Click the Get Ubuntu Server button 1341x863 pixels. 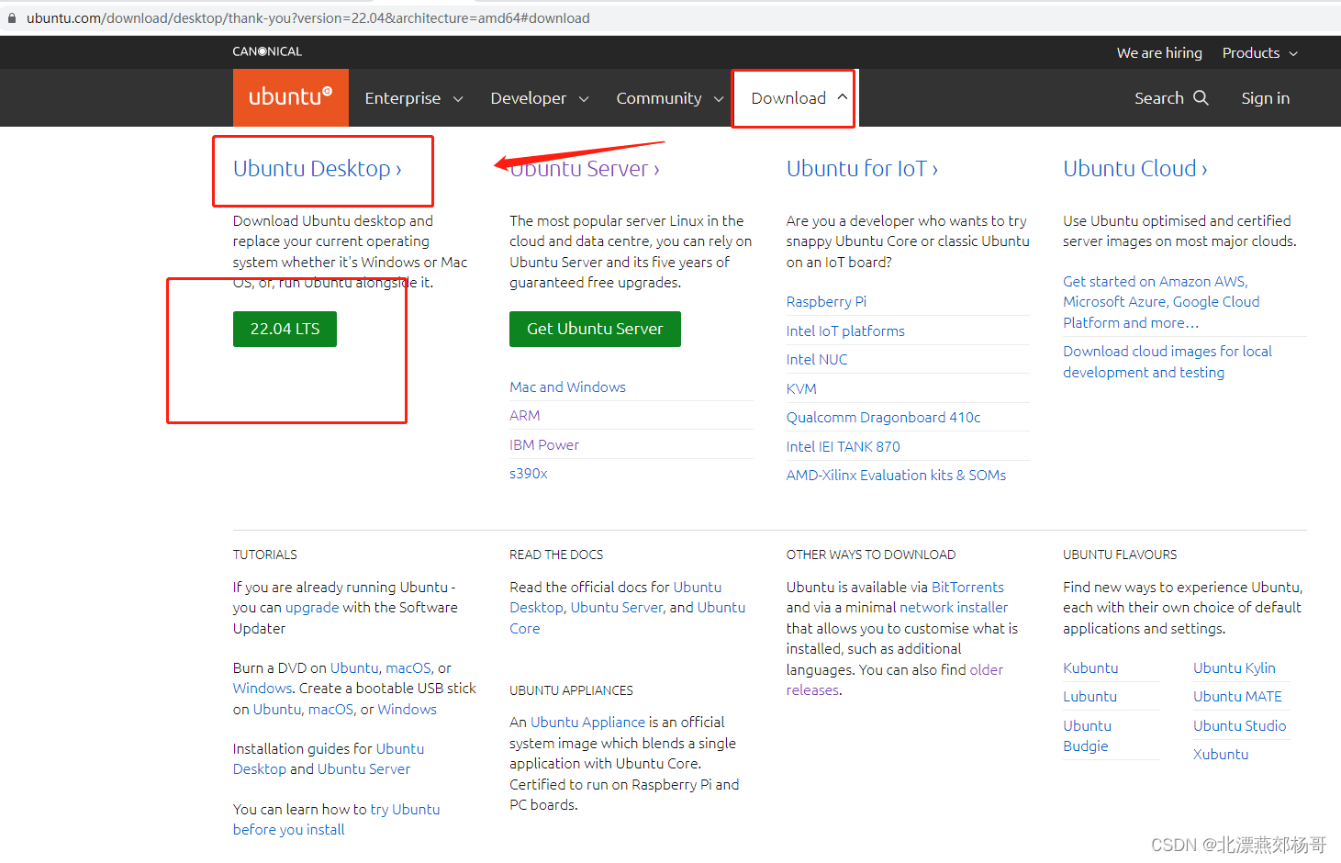click(595, 329)
